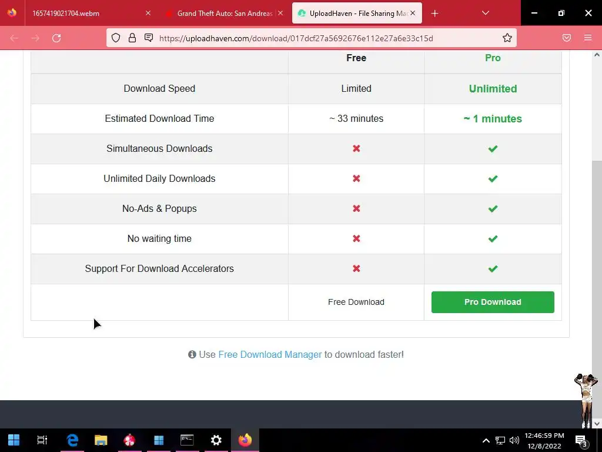The height and width of the screenshot is (452, 602).
Task: Click the green check for Unlimited Daily Downloads
Action: tap(493, 179)
